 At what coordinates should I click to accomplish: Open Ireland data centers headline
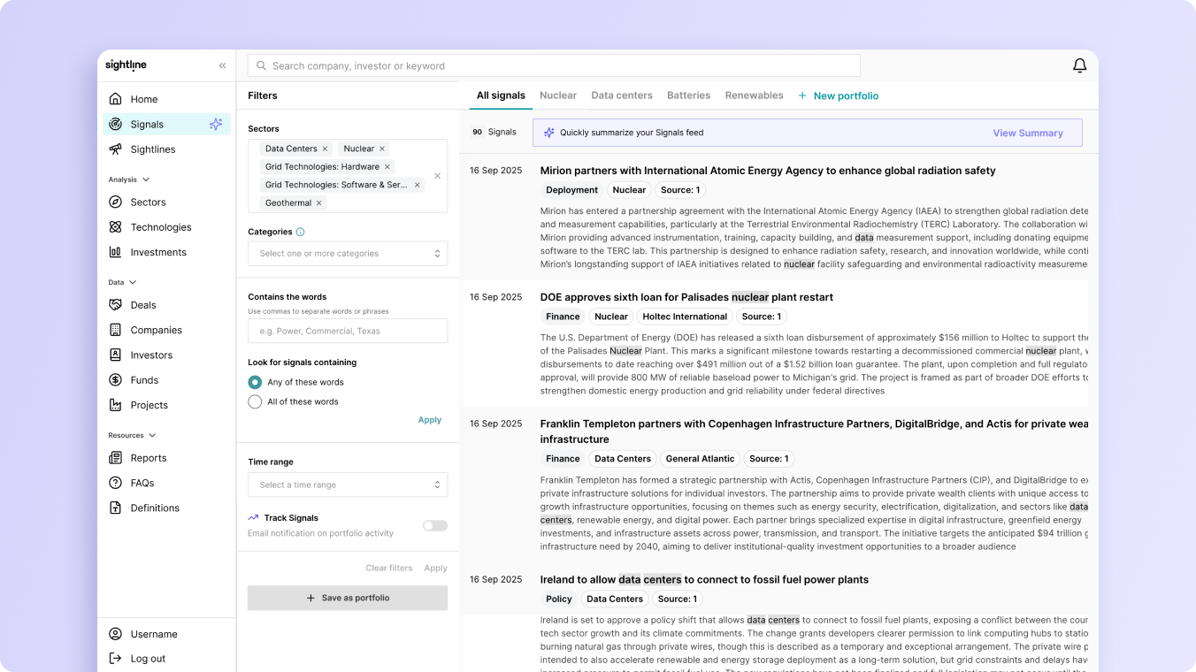704,580
